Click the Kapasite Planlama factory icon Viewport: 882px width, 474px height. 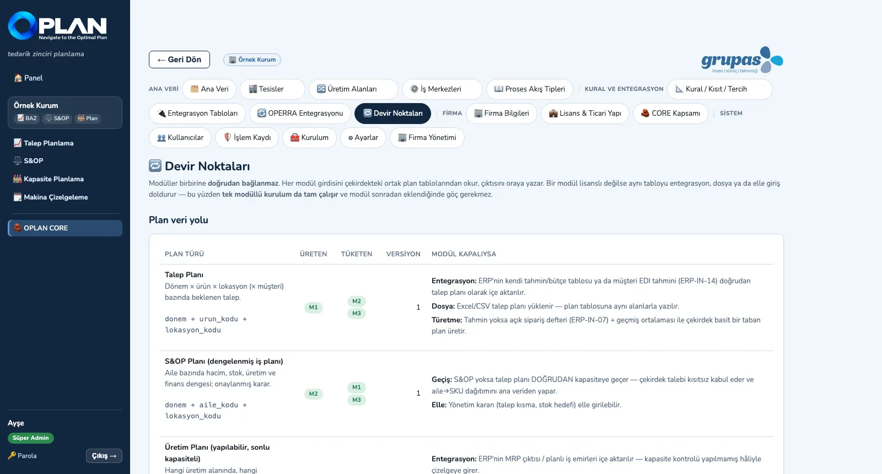point(18,179)
